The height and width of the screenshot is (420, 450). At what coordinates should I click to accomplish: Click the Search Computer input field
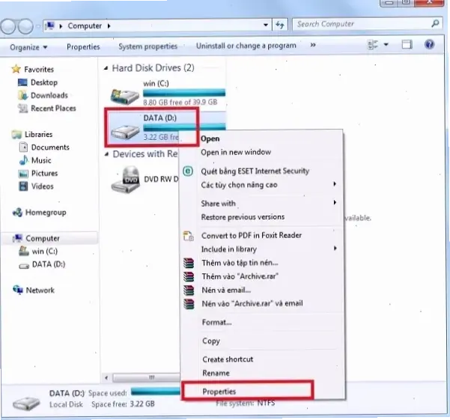(x=359, y=24)
